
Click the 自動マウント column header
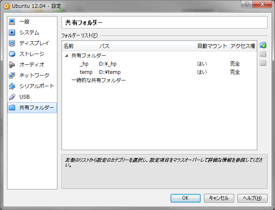pyautogui.click(x=212, y=46)
